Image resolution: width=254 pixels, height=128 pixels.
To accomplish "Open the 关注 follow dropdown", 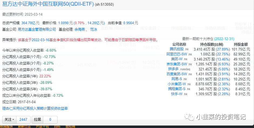I will point(9,120).
